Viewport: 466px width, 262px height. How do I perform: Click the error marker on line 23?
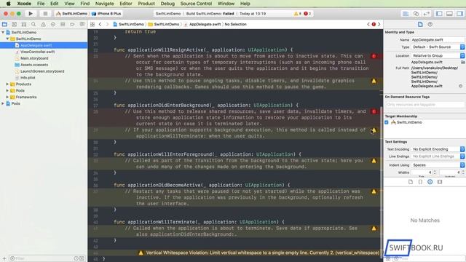(374, 56)
